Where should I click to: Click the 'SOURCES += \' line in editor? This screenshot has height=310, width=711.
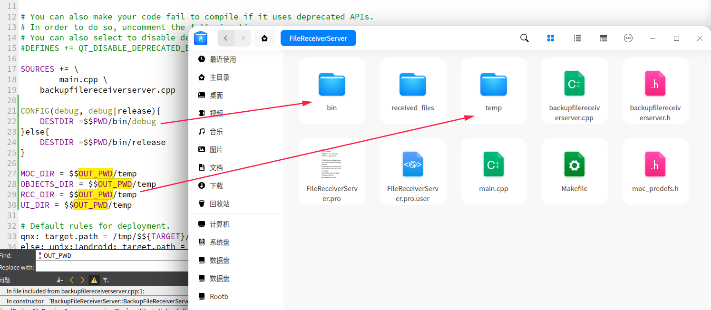tap(49, 69)
